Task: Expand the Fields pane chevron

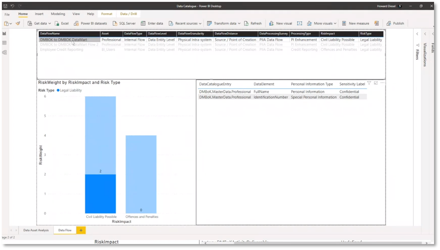Action: point(433,34)
